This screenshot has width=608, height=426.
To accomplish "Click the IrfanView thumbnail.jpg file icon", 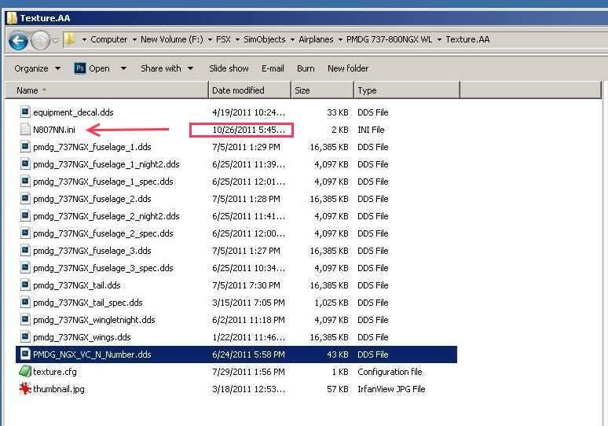I will click(x=25, y=389).
